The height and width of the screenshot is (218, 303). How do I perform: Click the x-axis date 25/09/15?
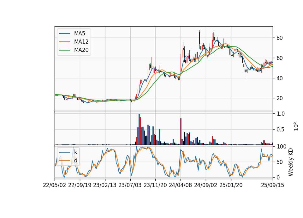[273, 185]
